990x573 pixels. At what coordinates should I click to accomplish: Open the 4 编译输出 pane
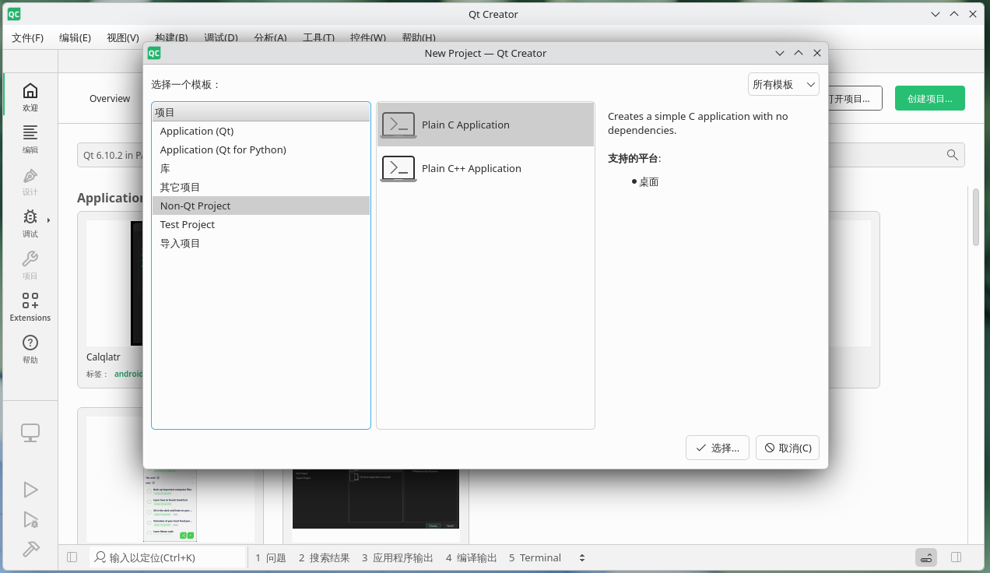coord(472,557)
